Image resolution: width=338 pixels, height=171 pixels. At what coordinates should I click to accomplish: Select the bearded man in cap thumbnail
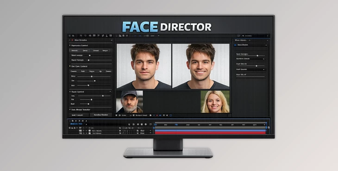click(130, 102)
